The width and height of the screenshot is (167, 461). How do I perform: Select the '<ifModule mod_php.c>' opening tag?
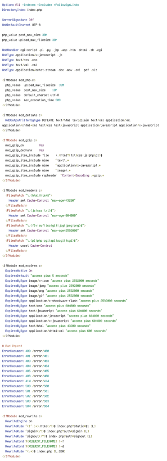click(x=19, y=80)
